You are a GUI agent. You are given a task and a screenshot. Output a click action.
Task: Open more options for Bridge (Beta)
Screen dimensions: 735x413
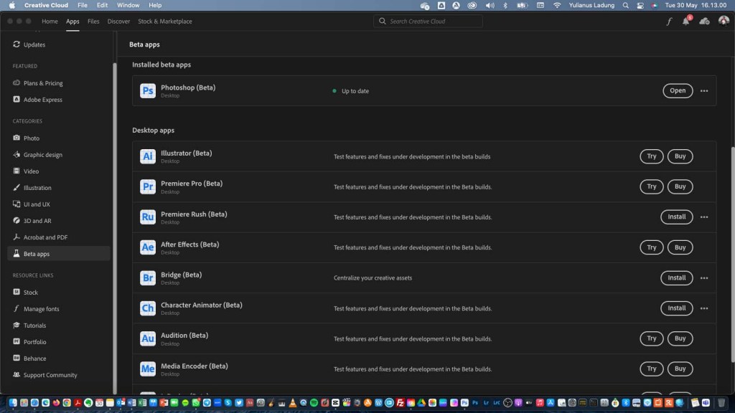[x=704, y=278]
